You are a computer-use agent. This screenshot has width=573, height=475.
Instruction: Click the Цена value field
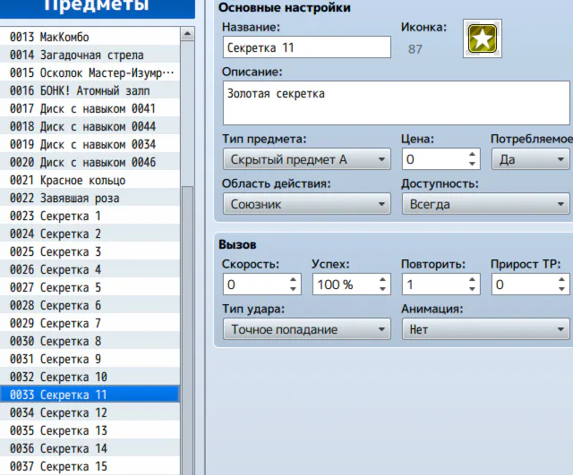point(434,159)
